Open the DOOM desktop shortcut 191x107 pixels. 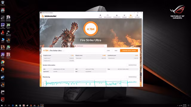(x=3, y=92)
